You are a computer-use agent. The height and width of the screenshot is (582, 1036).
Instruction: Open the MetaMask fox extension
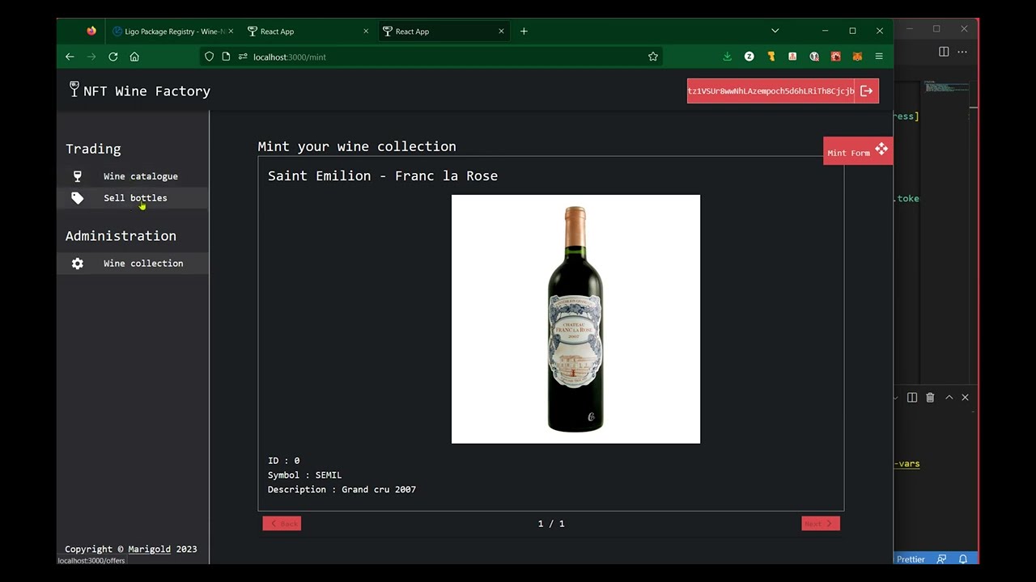coord(857,57)
